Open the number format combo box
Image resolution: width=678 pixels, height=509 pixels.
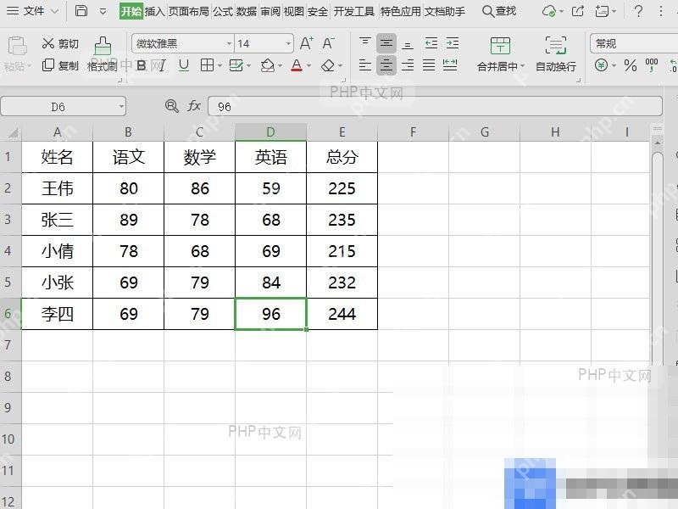(634, 44)
